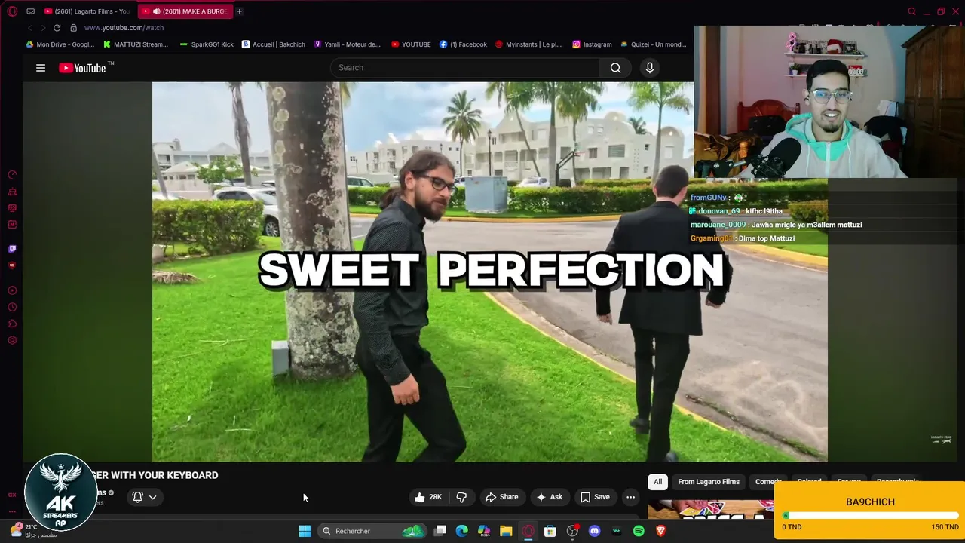Open Brave browser from taskbar
Viewport: 965px width, 543px height.
pos(661,531)
